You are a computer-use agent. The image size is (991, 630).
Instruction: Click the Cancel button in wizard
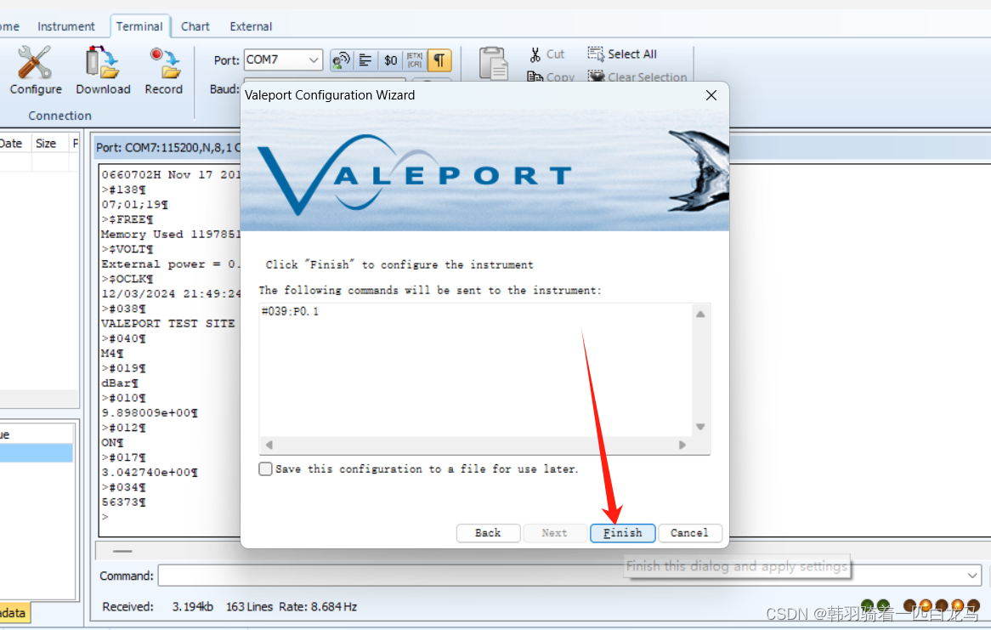click(x=689, y=532)
